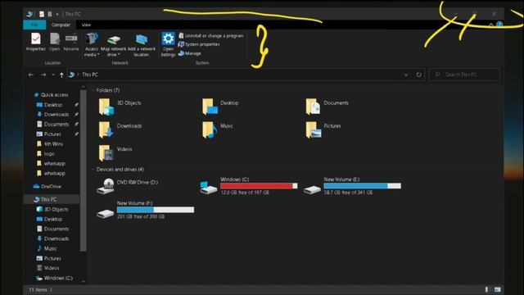
Task: Select Quick access in navigation pane
Action: tap(51, 95)
